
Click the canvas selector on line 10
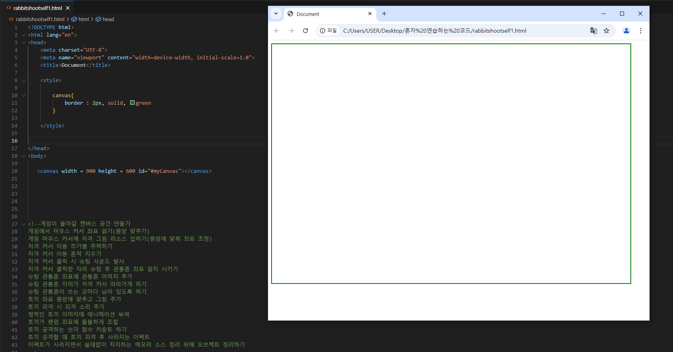62,96
